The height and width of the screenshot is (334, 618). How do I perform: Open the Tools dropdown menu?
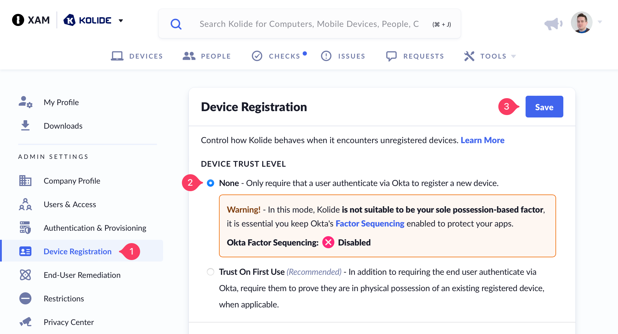pyautogui.click(x=490, y=56)
